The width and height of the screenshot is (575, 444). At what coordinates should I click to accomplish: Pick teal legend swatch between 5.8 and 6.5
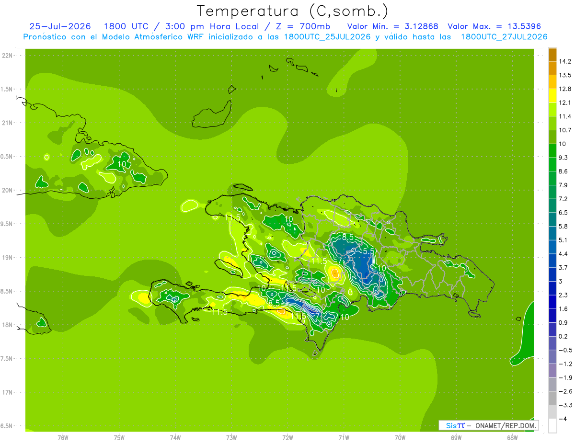(552, 219)
